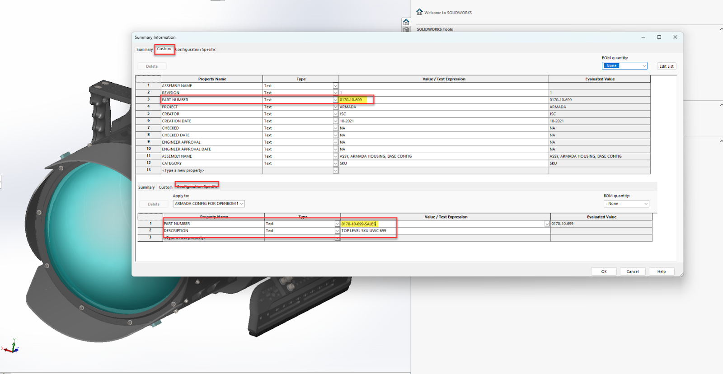Open Type dropdown for ENGINEER APPROVAL DATE row
The width and height of the screenshot is (723, 374).
point(335,149)
